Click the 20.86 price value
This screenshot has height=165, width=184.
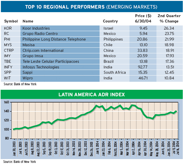point(142,39)
